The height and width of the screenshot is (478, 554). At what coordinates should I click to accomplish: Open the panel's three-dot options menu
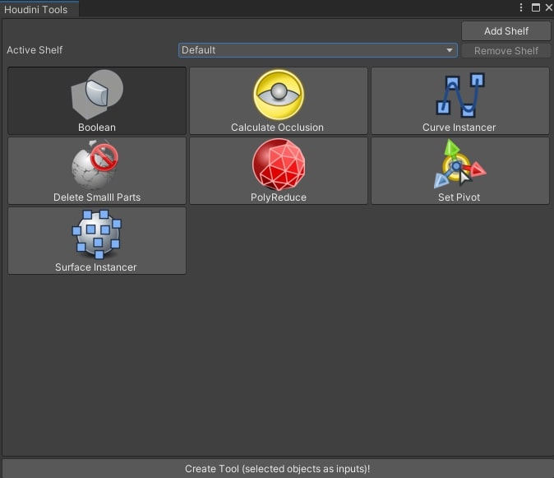point(520,7)
